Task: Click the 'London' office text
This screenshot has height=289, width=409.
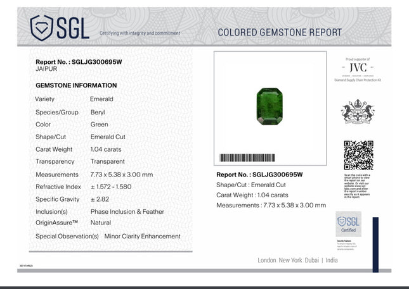Action: pyautogui.click(x=267, y=260)
